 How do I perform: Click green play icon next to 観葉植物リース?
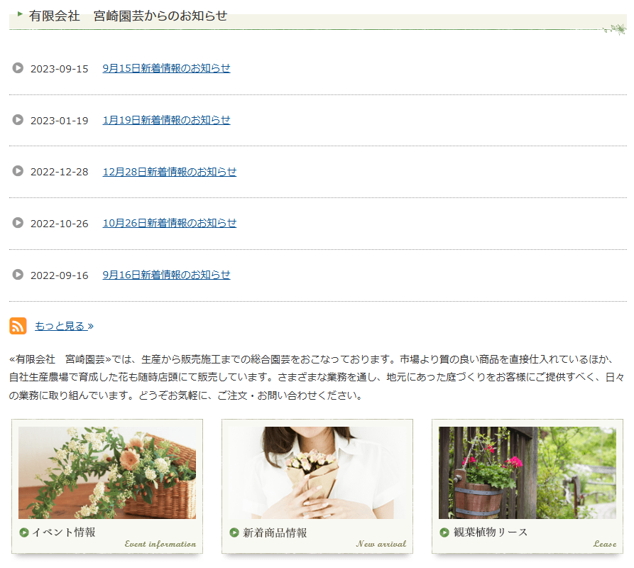pyautogui.click(x=444, y=532)
